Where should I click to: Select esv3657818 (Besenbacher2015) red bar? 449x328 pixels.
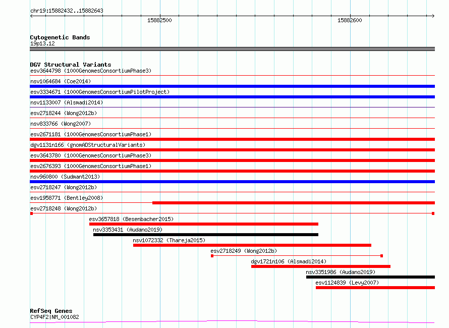(x=204, y=224)
